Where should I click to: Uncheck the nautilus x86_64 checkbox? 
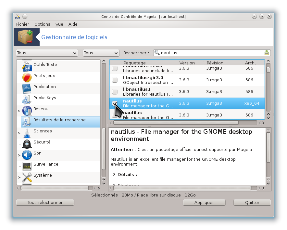point(115,103)
